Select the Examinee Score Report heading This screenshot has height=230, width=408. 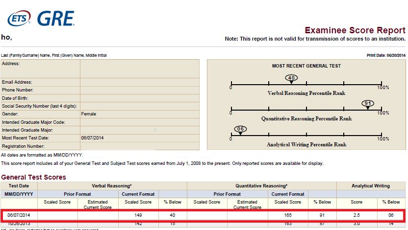point(355,30)
